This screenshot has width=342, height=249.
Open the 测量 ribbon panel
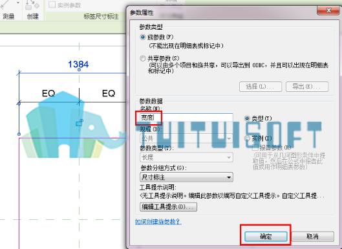tap(8, 16)
